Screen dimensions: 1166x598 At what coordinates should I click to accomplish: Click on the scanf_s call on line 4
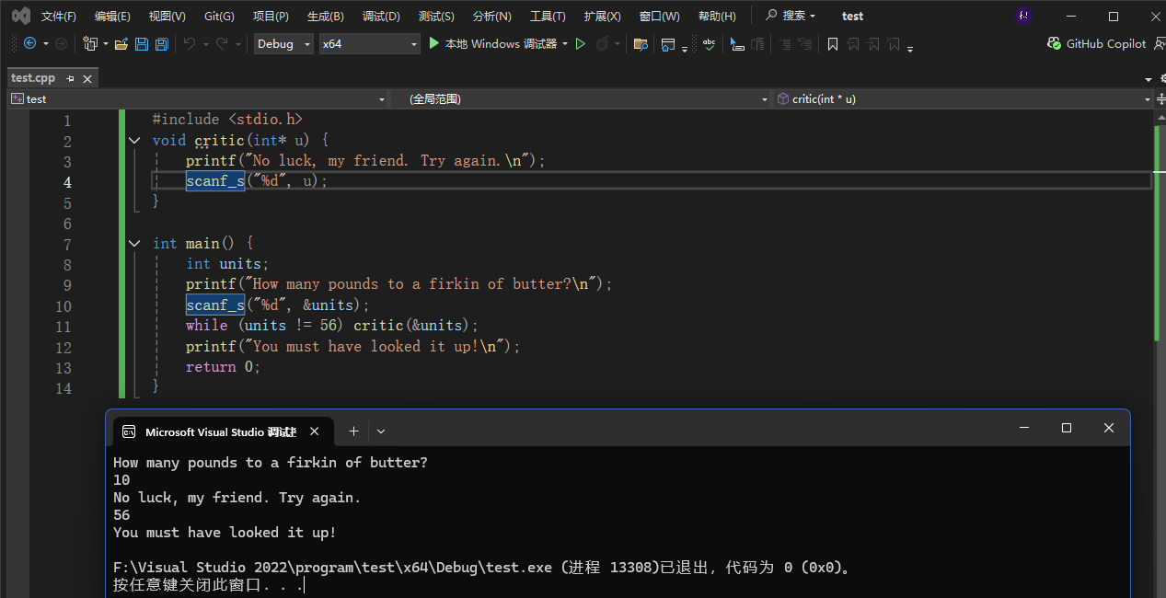(214, 181)
